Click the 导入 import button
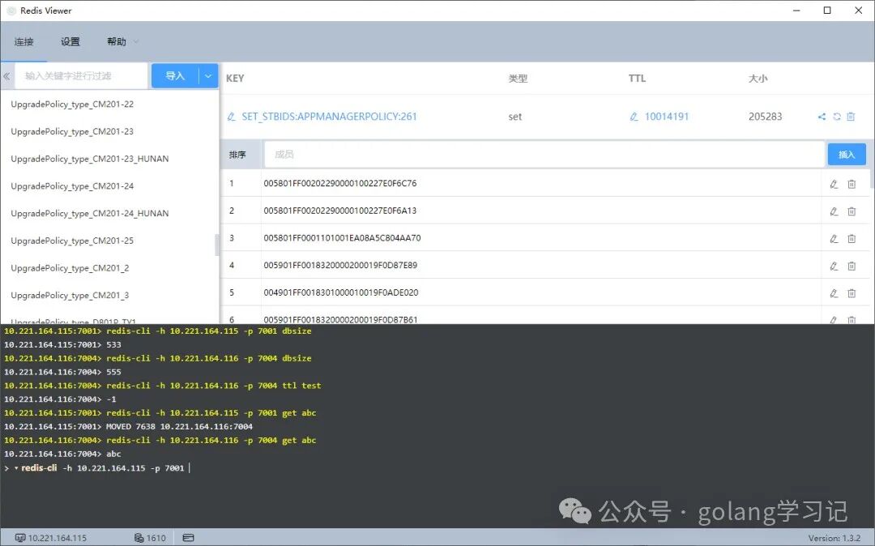This screenshot has height=546, width=875. (175, 76)
